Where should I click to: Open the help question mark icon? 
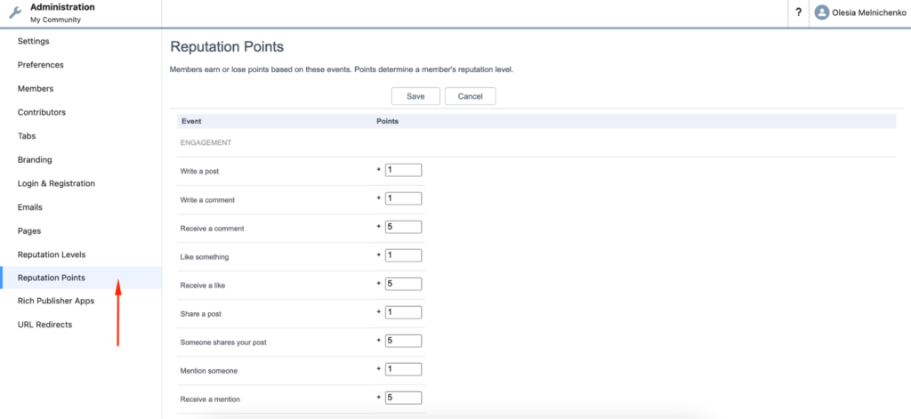798,12
